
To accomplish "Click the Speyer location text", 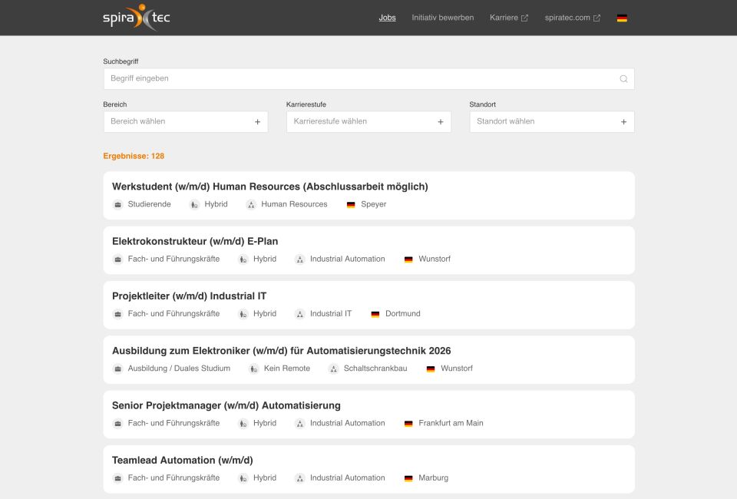I will pos(374,204).
